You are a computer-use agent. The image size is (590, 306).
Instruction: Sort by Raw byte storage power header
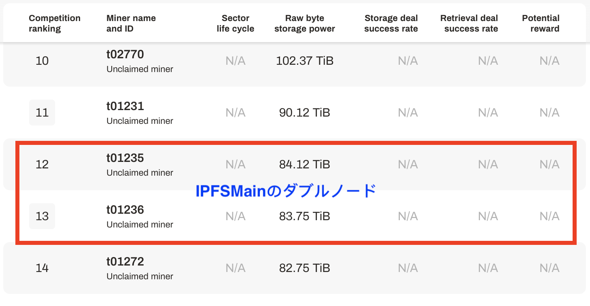pos(305,23)
